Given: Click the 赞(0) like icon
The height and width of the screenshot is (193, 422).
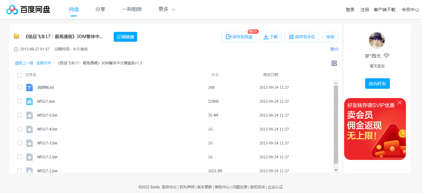Looking at the screenshot, I should 334,49.
